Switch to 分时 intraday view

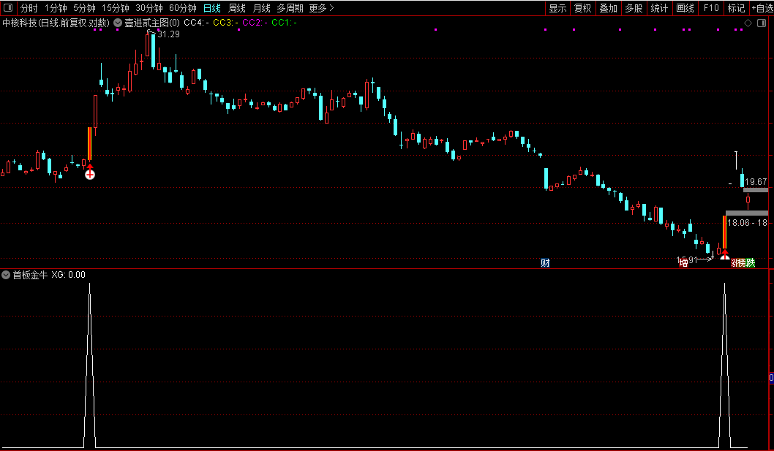(29, 8)
